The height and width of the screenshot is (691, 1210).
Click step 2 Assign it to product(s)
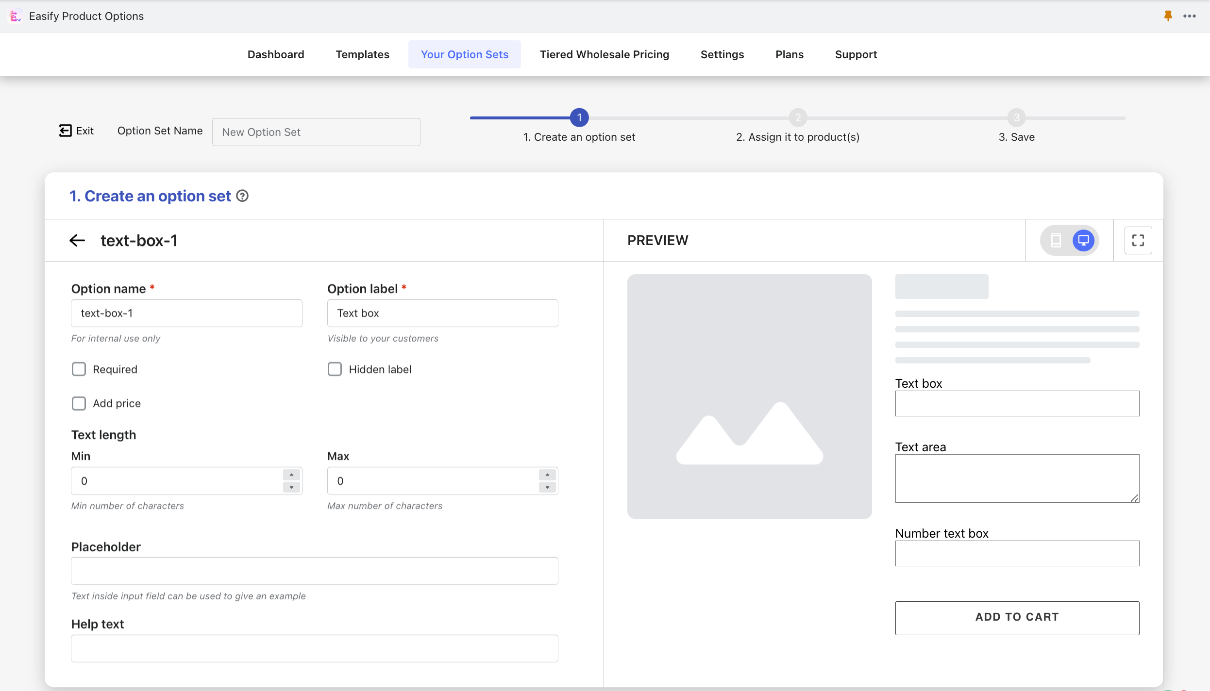(798, 117)
